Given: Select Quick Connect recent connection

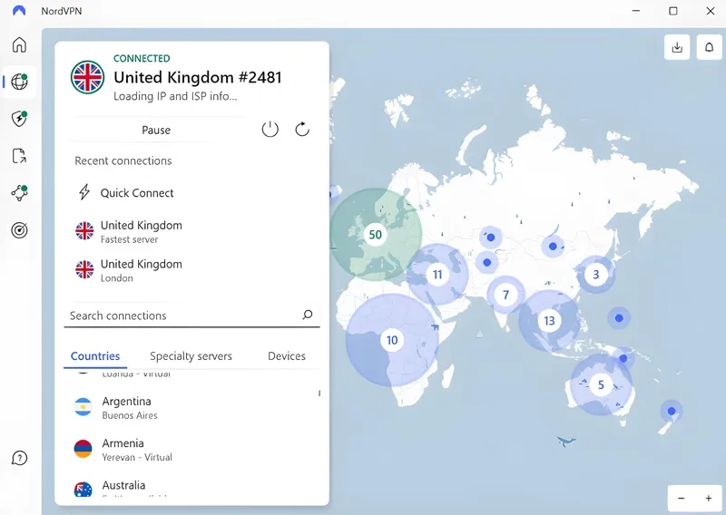Looking at the screenshot, I should point(191,193).
